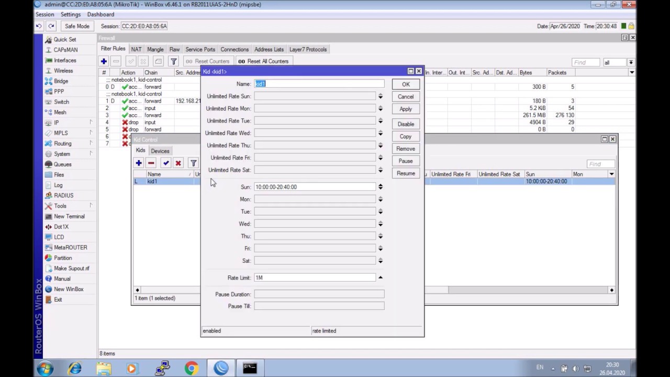Remove selected kid with red minus
The width and height of the screenshot is (670, 377).
(151, 163)
